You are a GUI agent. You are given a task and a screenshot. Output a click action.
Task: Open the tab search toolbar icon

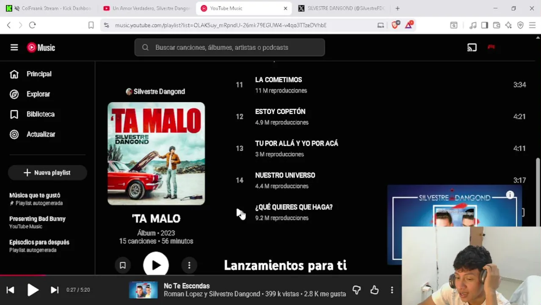click(454, 25)
